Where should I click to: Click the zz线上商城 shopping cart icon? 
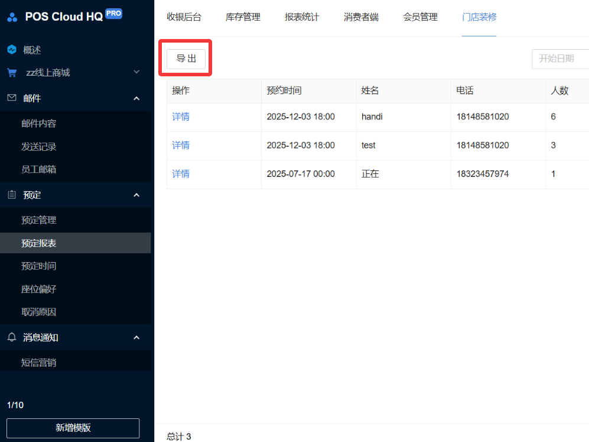pos(12,73)
